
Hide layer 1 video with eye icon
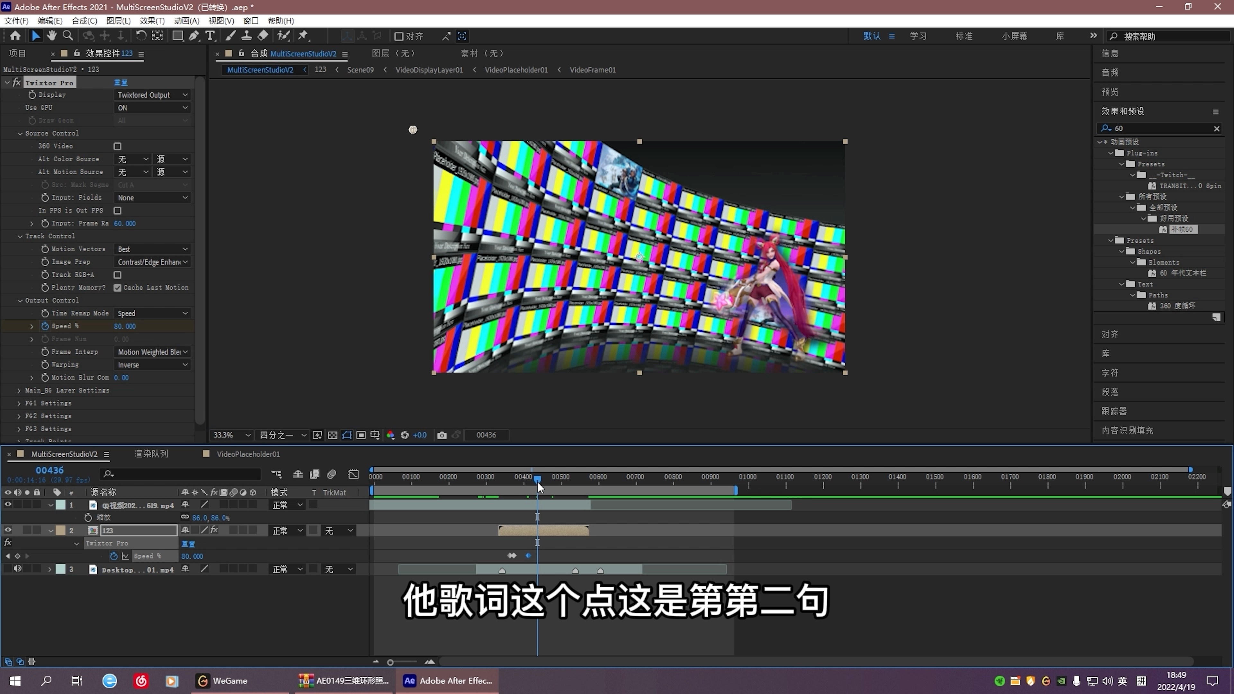(x=8, y=504)
